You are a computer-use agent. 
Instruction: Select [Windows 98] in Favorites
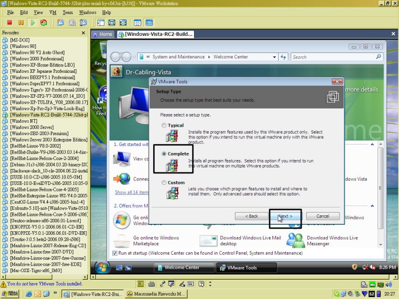tap(23, 46)
